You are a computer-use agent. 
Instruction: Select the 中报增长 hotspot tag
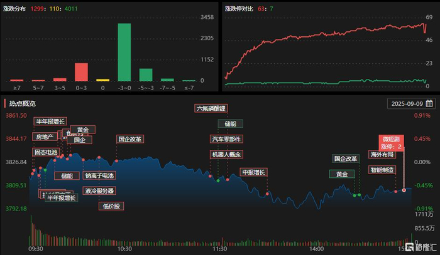pos(254,172)
